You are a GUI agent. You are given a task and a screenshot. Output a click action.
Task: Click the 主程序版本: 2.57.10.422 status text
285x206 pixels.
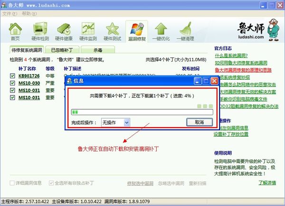click(x=25, y=201)
